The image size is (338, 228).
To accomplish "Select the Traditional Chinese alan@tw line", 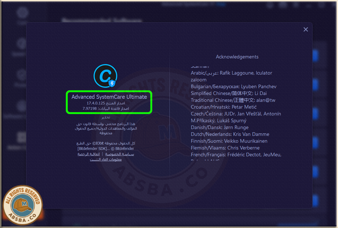I will click(233, 100).
